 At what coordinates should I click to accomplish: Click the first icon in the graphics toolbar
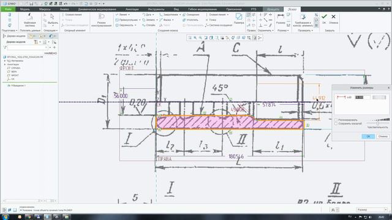(x=190, y=38)
